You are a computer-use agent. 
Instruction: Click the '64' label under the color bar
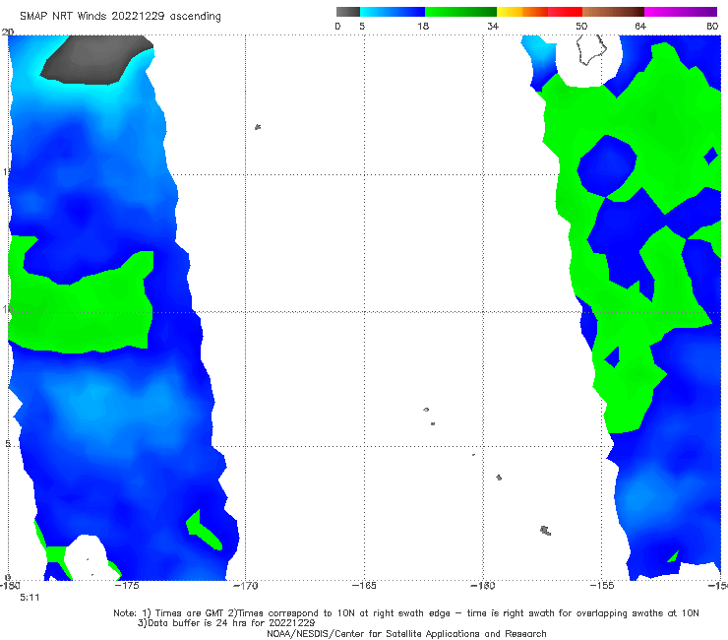pyautogui.click(x=640, y=27)
